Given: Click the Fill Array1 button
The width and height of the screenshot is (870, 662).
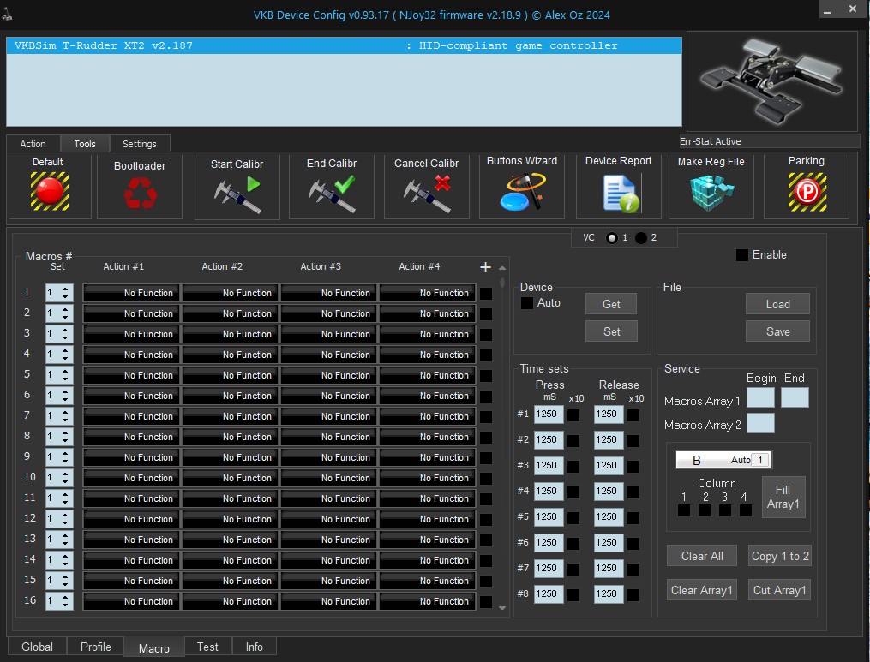Looking at the screenshot, I should click(x=783, y=497).
